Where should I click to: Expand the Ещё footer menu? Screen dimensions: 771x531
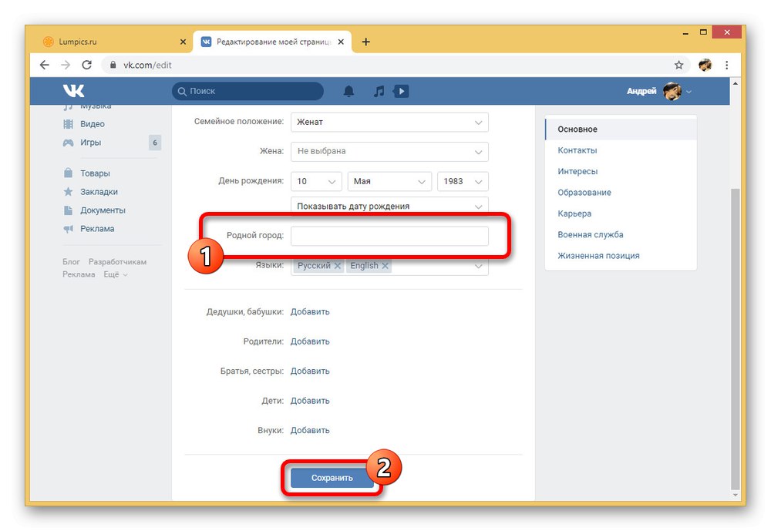coord(116,274)
